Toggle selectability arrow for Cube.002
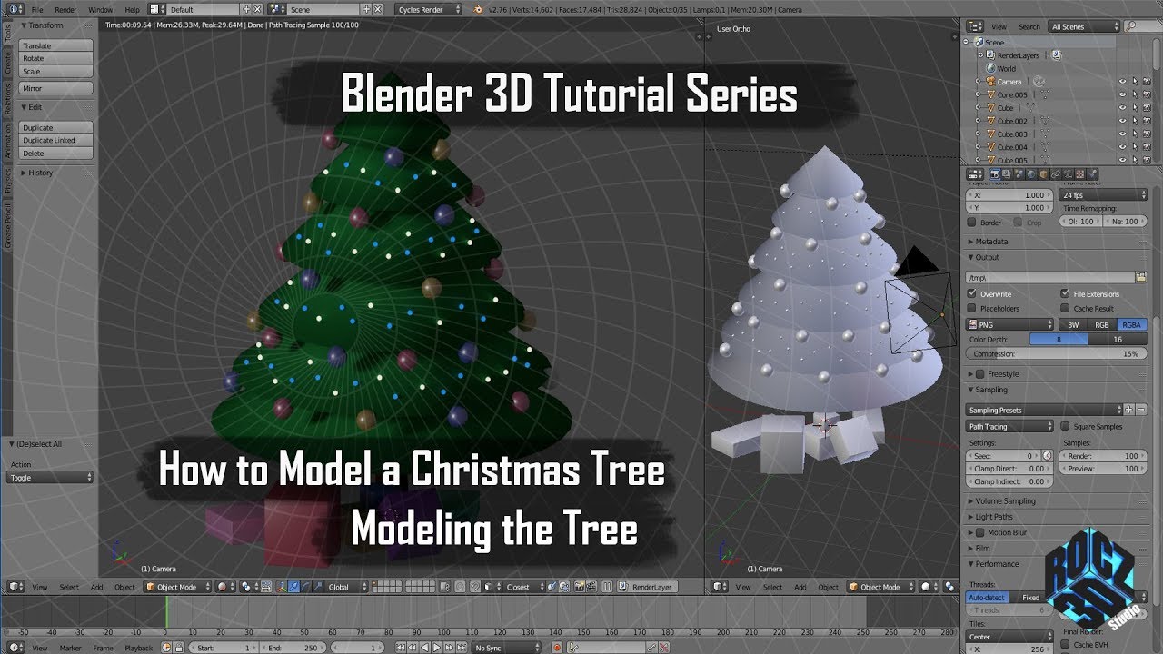The height and width of the screenshot is (654, 1163). [1135, 121]
